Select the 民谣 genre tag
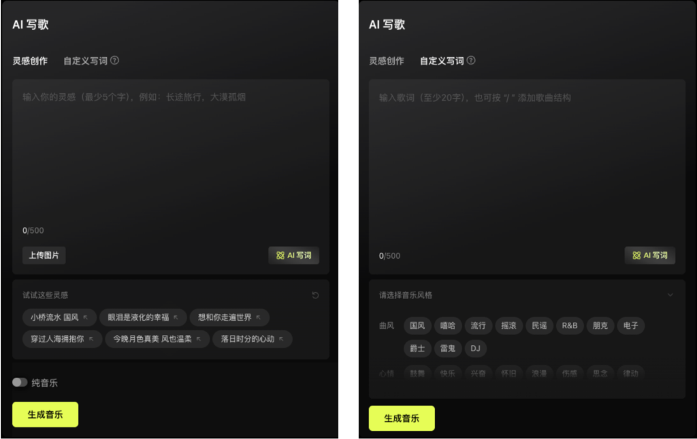Viewport: 697px width, 439px height. (539, 326)
